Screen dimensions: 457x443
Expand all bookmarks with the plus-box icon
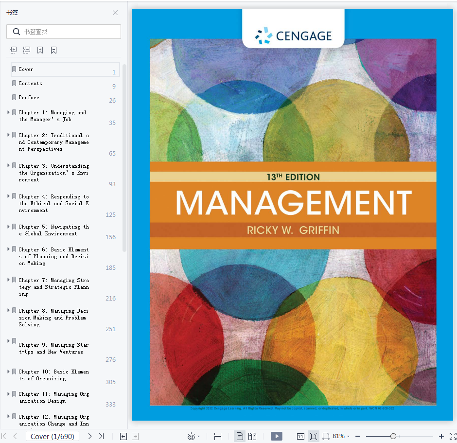13,50
